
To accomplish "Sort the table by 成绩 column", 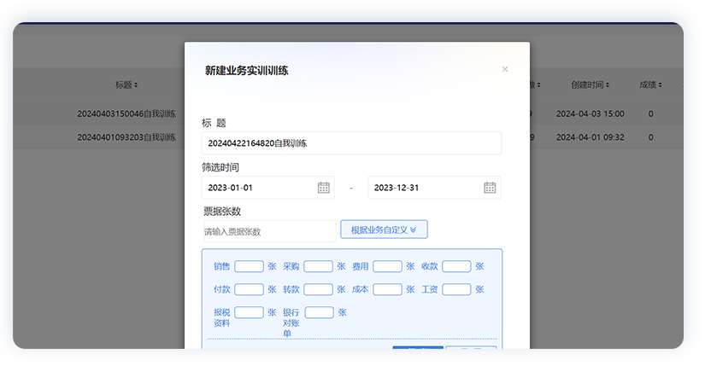I will (651, 85).
